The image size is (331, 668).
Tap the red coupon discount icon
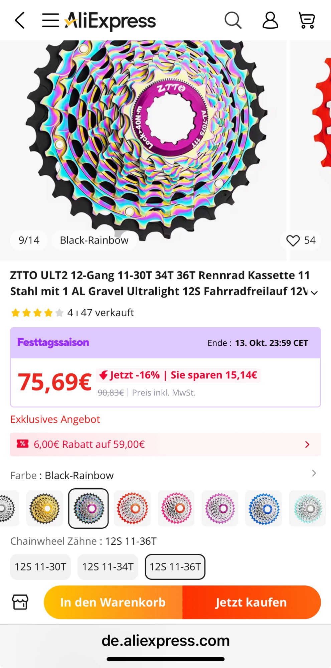pyautogui.click(x=23, y=444)
